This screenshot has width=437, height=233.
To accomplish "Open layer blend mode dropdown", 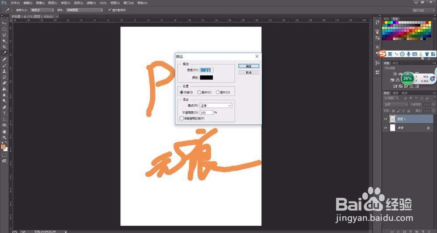I will coord(396,104).
